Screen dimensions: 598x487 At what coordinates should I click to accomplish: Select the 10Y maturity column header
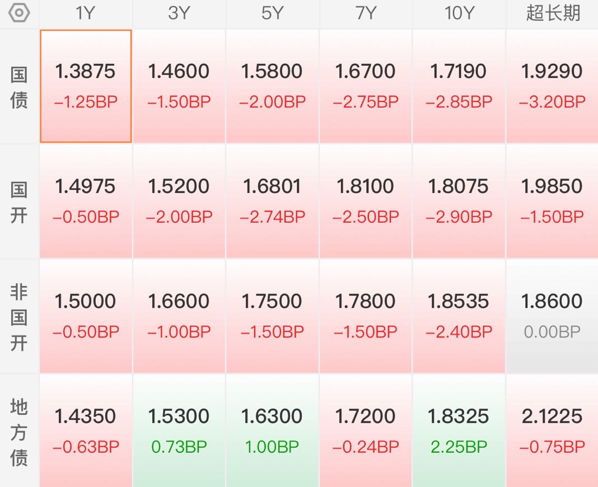pyautogui.click(x=459, y=14)
